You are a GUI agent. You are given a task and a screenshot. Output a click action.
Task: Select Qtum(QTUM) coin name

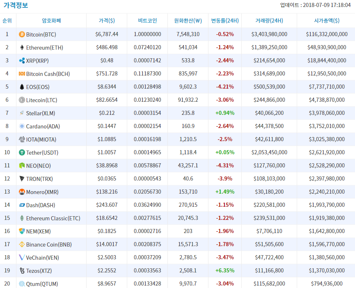42,284
